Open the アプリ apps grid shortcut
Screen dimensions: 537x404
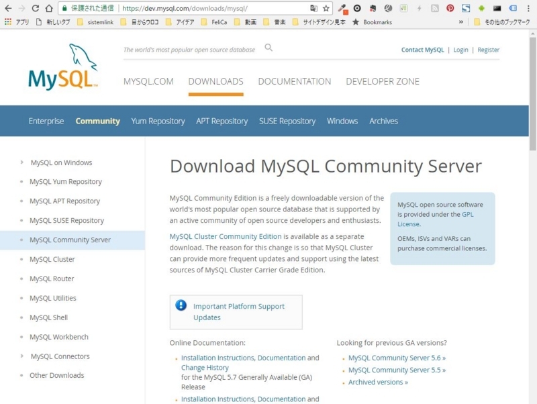click(x=16, y=22)
